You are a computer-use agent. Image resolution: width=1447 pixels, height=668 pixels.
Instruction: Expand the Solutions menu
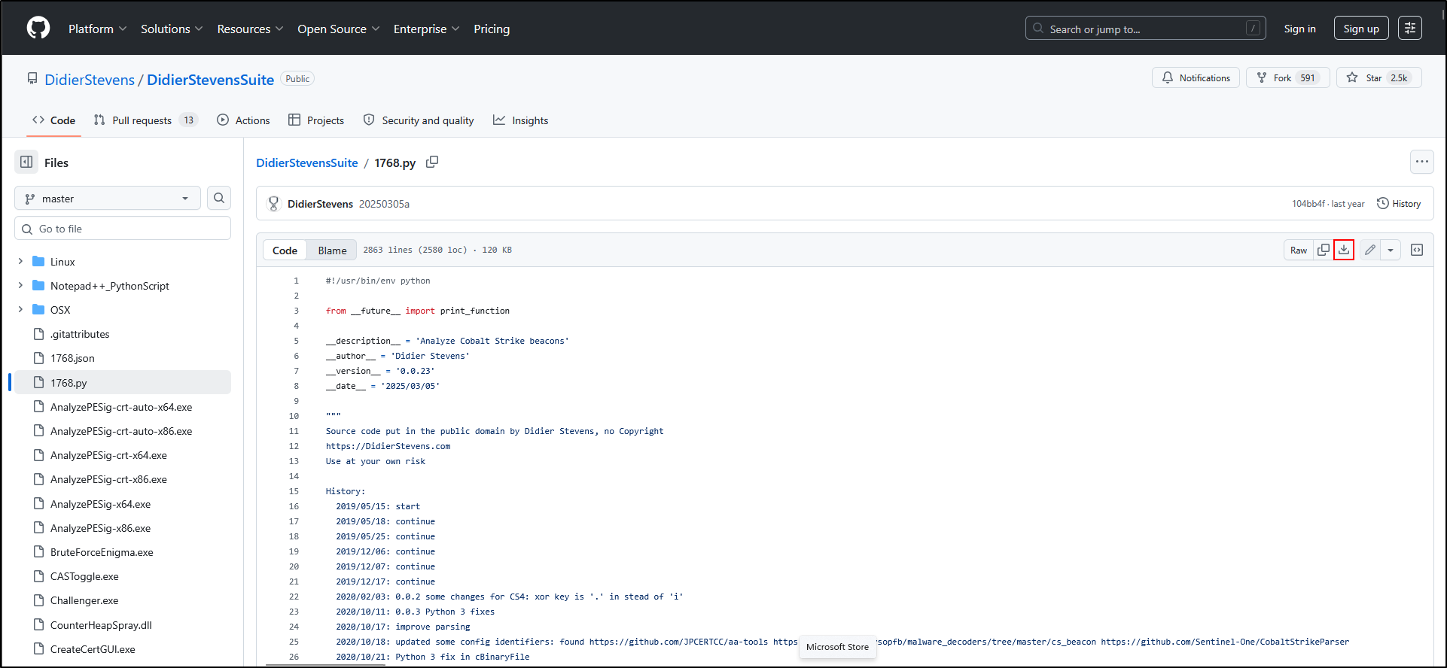click(172, 29)
